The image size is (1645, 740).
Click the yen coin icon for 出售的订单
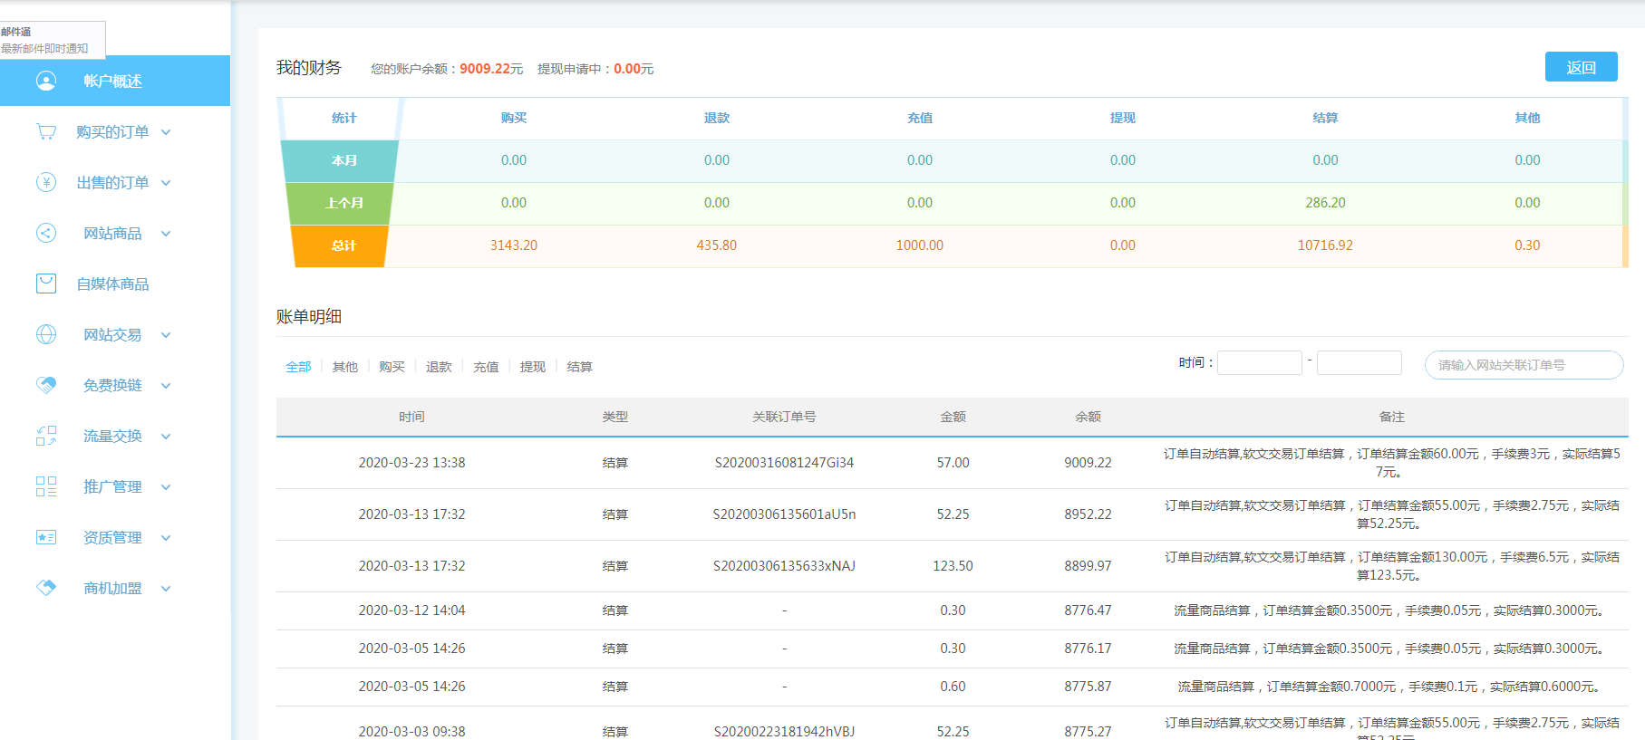(x=46, y=182)
